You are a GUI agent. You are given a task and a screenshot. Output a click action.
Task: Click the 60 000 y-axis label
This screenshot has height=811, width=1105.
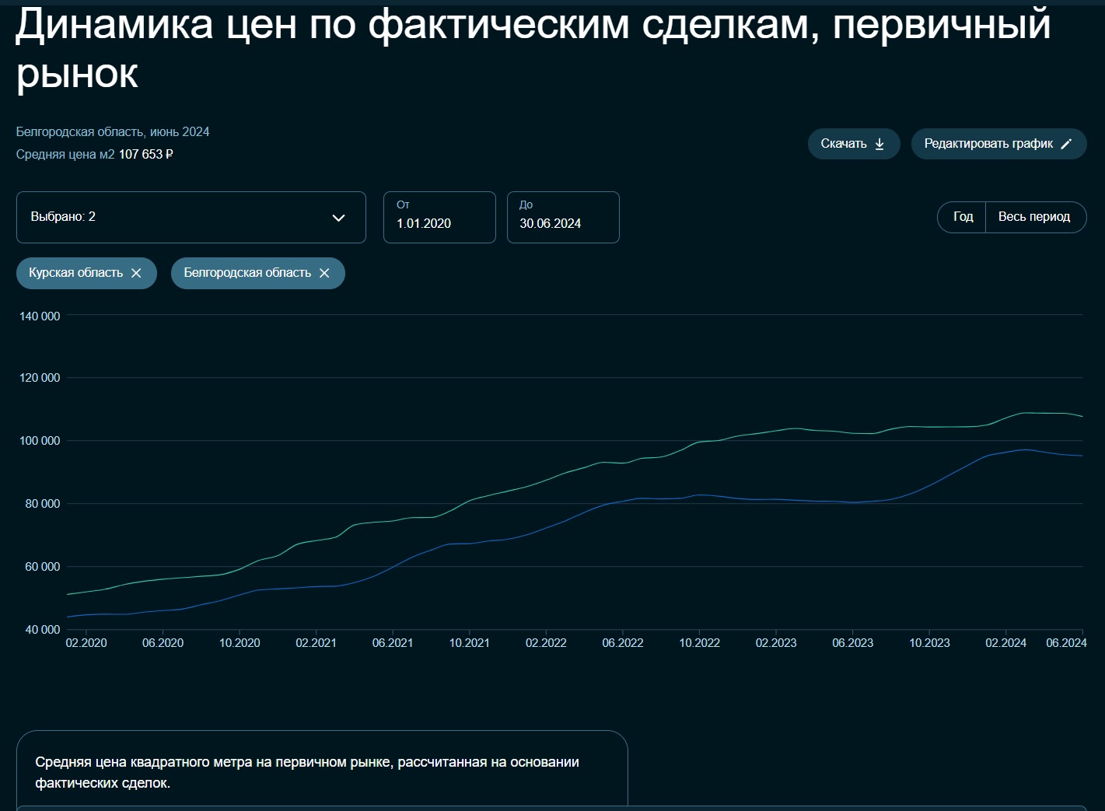pos(43,567)
